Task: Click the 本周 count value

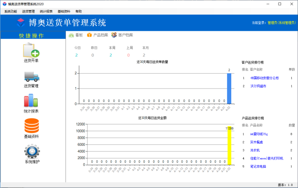Action: (x=111, y=55)
